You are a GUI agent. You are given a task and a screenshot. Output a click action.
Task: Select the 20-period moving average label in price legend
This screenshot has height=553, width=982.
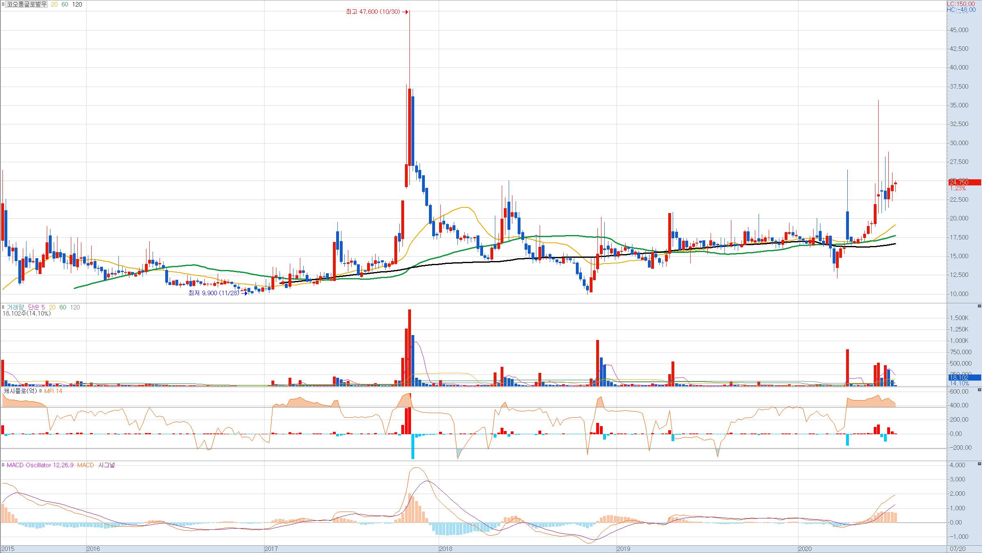coord(54,4)
